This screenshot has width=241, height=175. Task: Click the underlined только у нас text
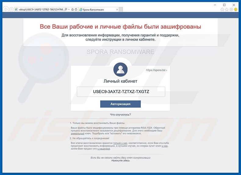[x=120, y=143]
